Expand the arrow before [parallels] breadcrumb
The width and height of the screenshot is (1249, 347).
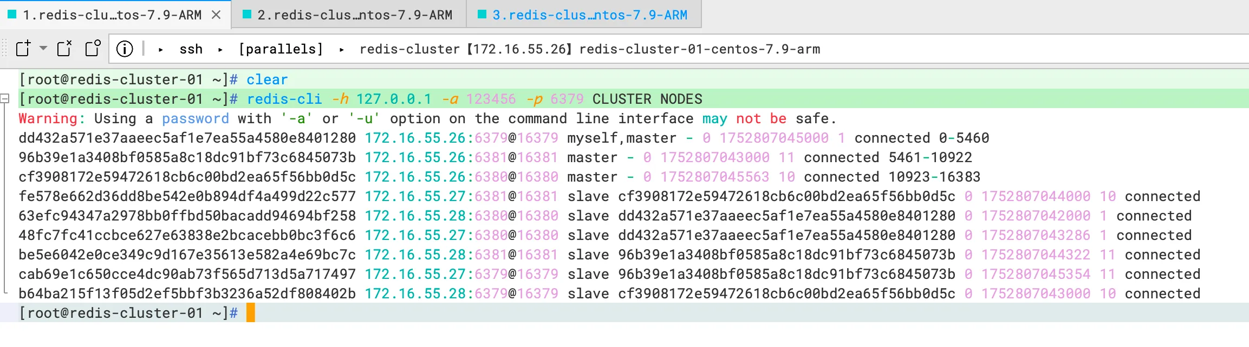220,49
